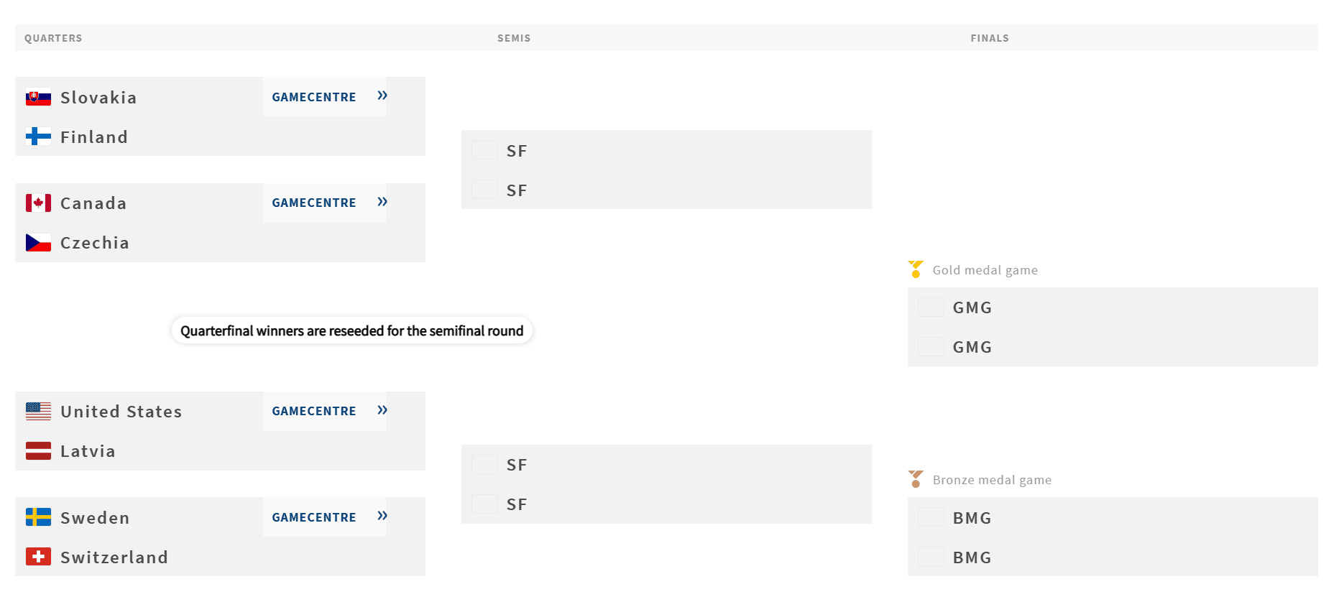
Task: Expand chevron for Sweden vs Switzerland game
Action: [x=382, y=516]
